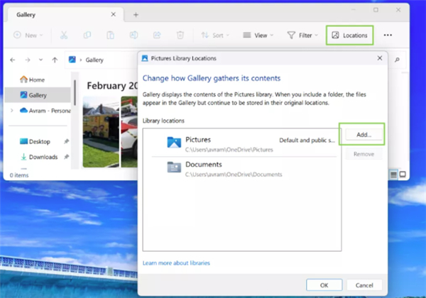Open a new tab with the plus button
This screenshot has height=298, width=426.
(x=136, y=14)
